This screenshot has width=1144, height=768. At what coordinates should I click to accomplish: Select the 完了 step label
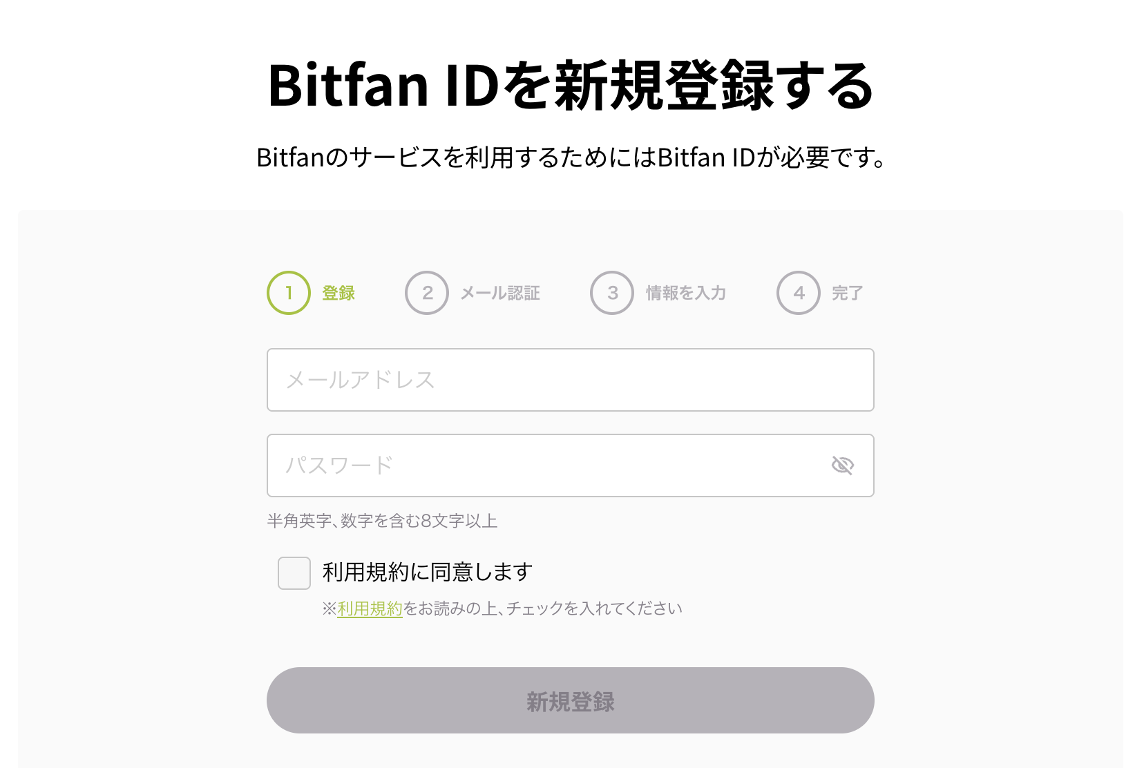pos(848,293)
